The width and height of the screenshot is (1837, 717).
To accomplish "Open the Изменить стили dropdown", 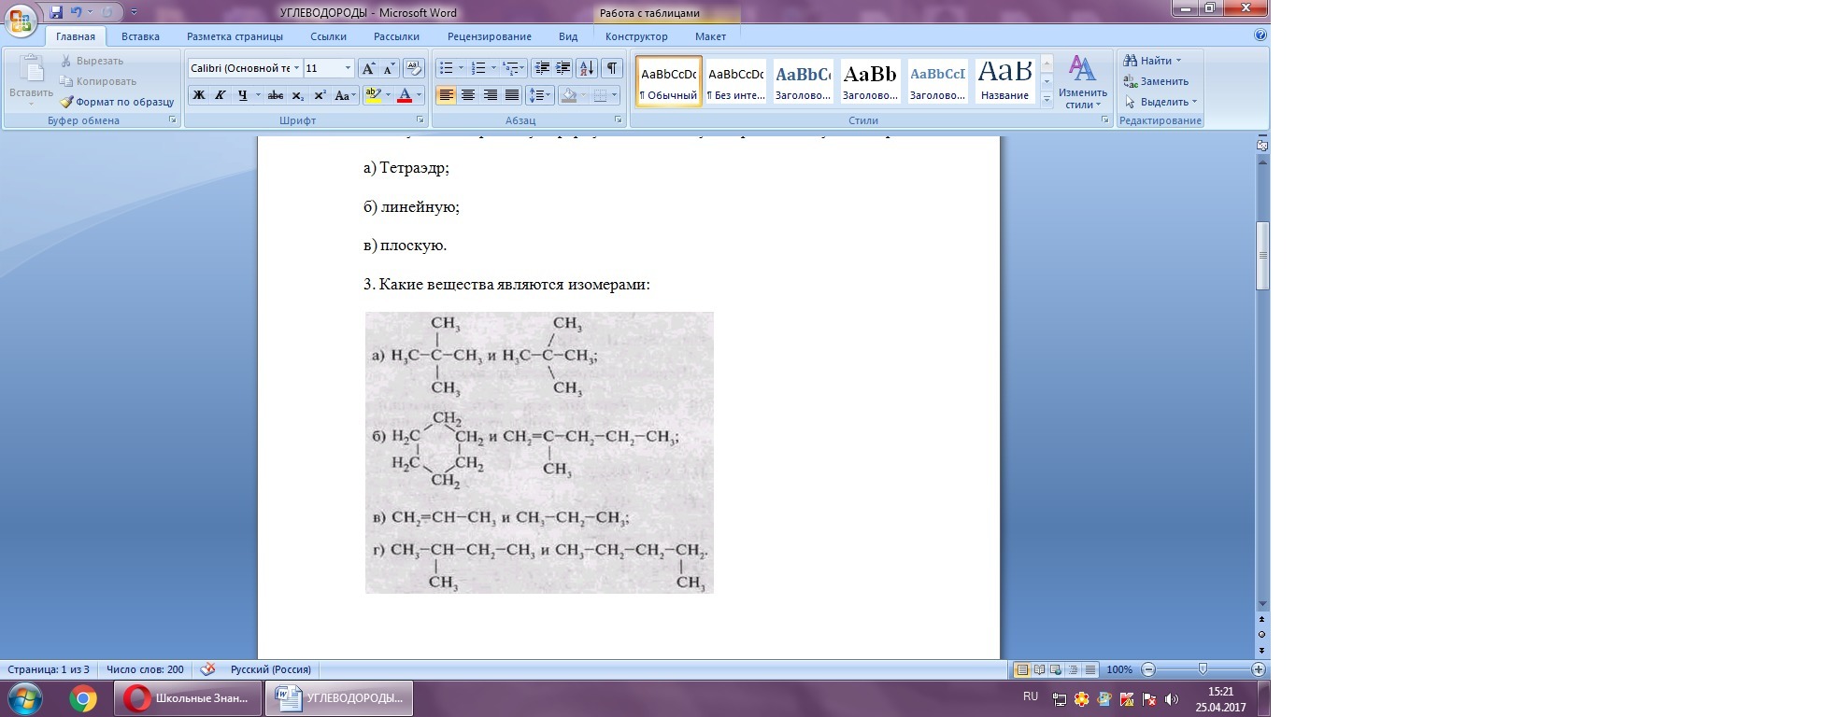I will [x=1082, y=81].
